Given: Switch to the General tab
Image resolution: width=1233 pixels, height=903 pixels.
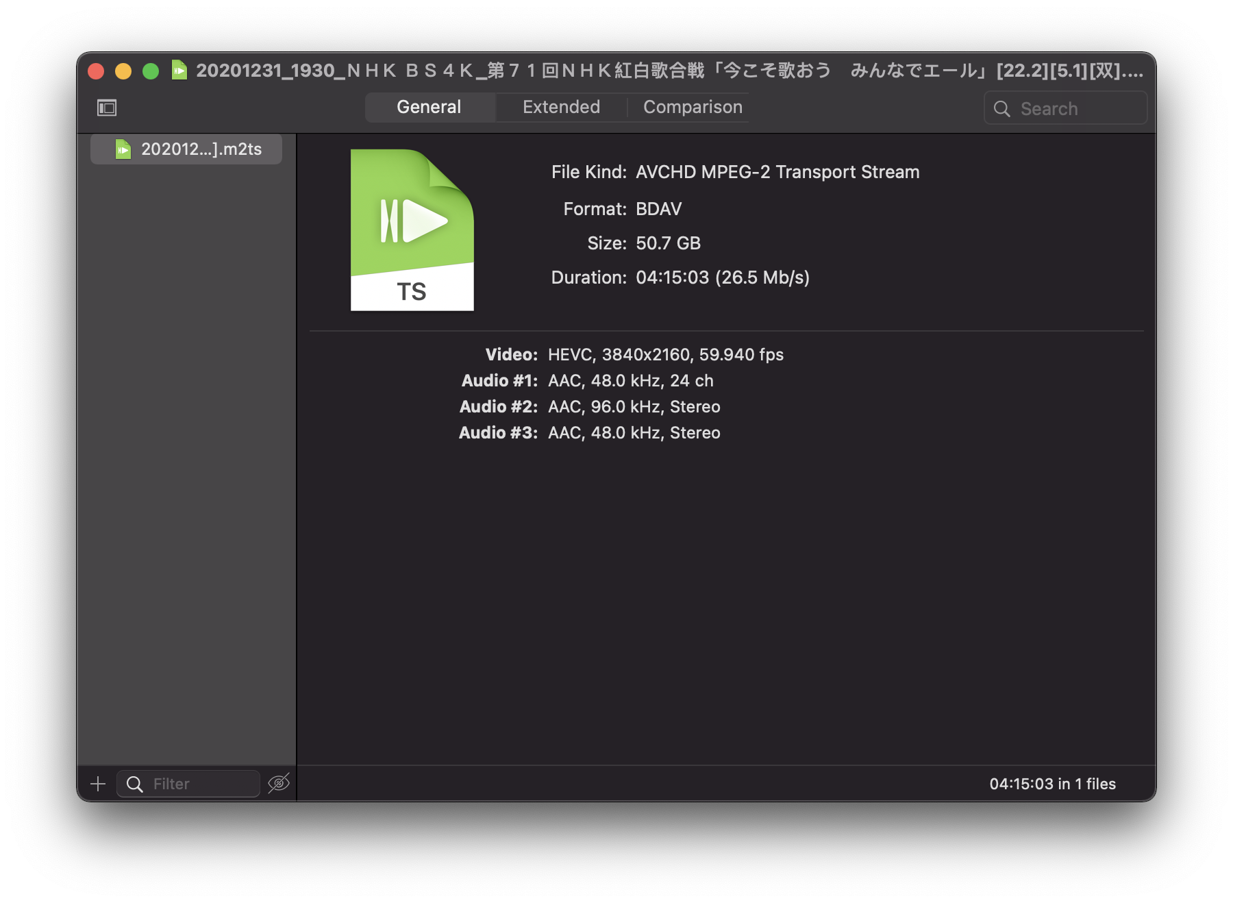Looking at the screenshot, I should coord(429,107).
